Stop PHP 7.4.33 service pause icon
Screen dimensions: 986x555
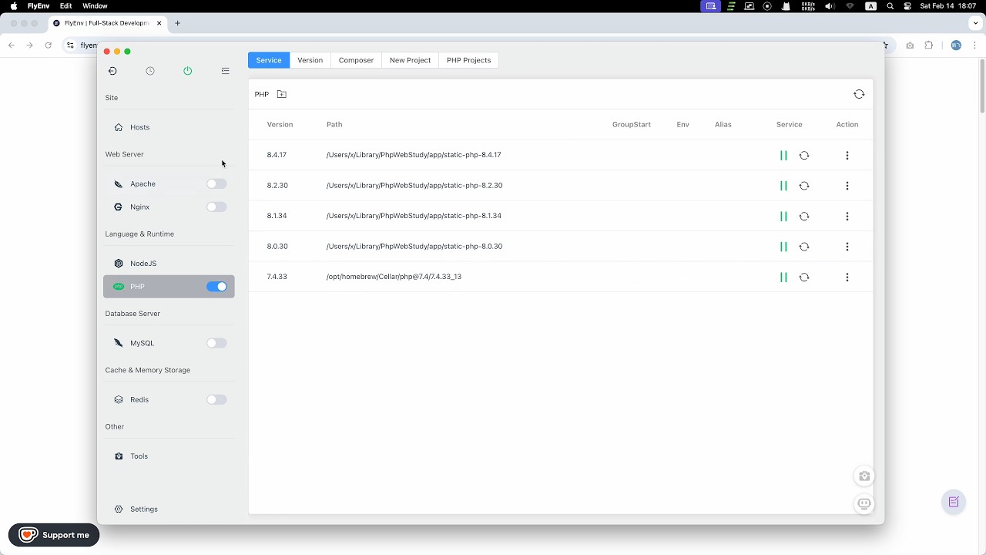(783, 277)
